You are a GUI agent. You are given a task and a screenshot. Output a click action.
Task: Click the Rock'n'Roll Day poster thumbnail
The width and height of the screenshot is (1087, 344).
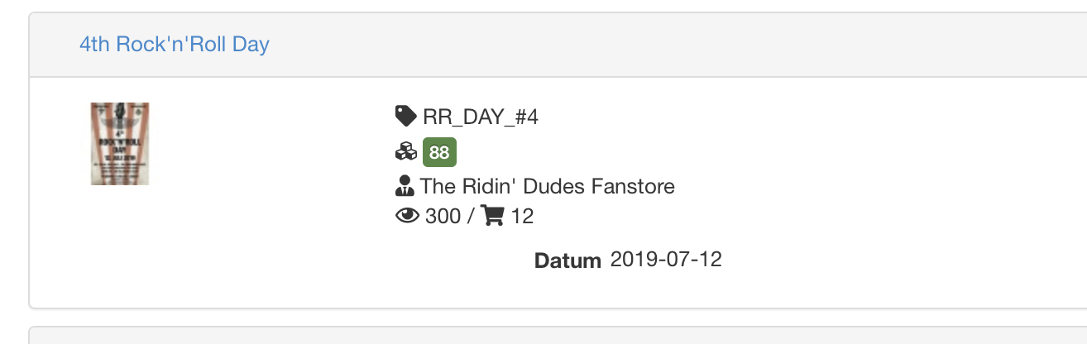(x=120, y=144)
